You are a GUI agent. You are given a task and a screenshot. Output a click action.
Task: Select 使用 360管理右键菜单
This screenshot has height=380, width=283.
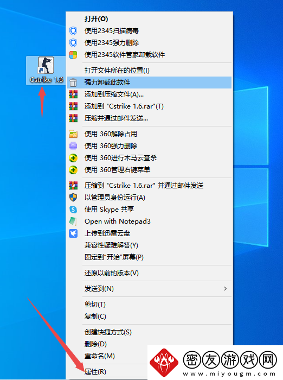click(x=150, y=169)
